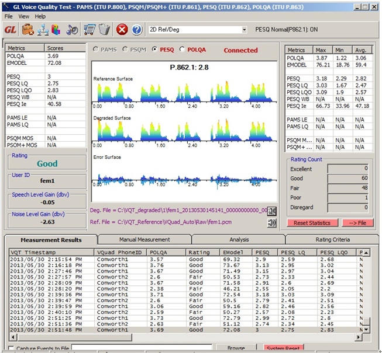The height and width of the screenshot is (353, 382).
Task: Open help with the blue question icon
Action: click(x=137, y=30)
